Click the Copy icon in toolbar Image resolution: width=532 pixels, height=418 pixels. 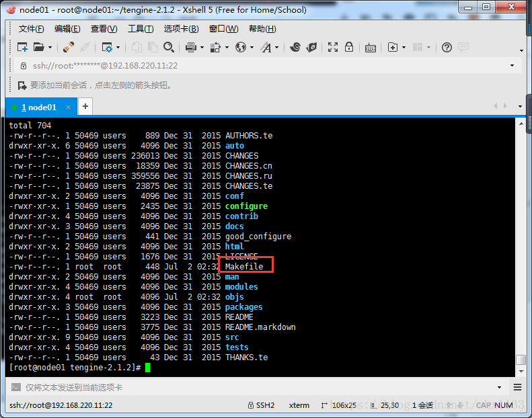137,48
